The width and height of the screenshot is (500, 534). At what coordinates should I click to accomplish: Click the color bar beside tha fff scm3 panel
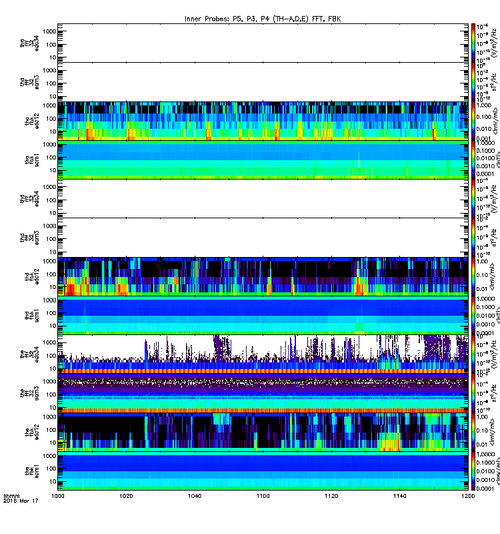473,82
